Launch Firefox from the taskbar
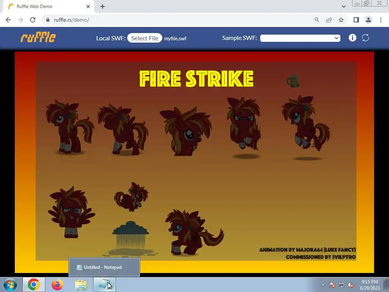Screen dimensions: 389x292 57,284
